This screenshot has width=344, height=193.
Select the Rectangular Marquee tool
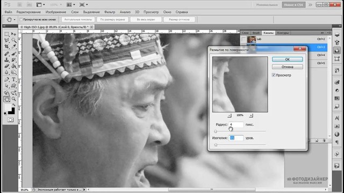point(7,34)
